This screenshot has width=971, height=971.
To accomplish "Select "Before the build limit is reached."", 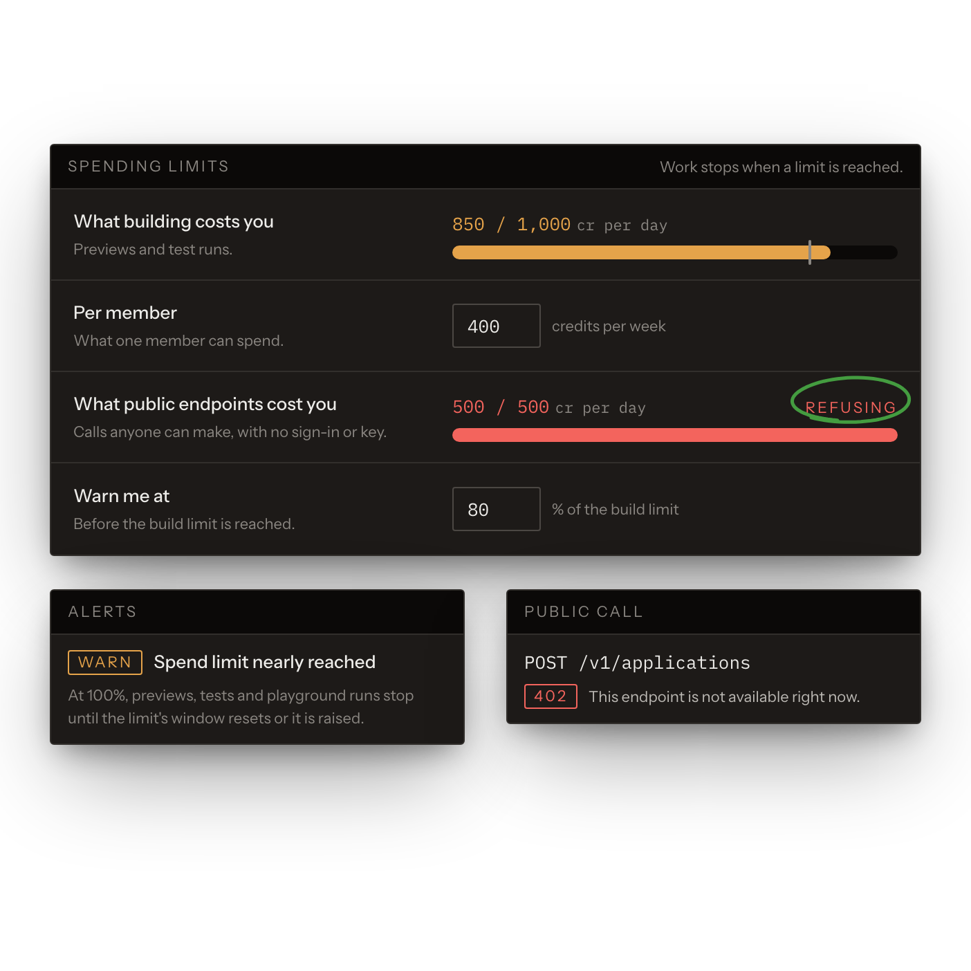I will click(x=184, y=524).
